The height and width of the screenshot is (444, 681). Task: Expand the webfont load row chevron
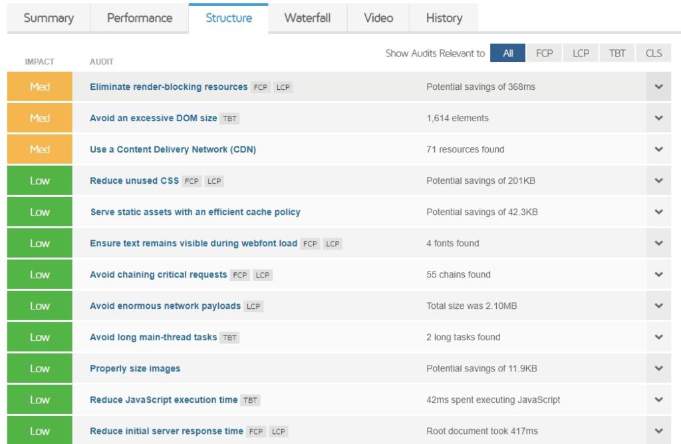[x=659, y=243]
